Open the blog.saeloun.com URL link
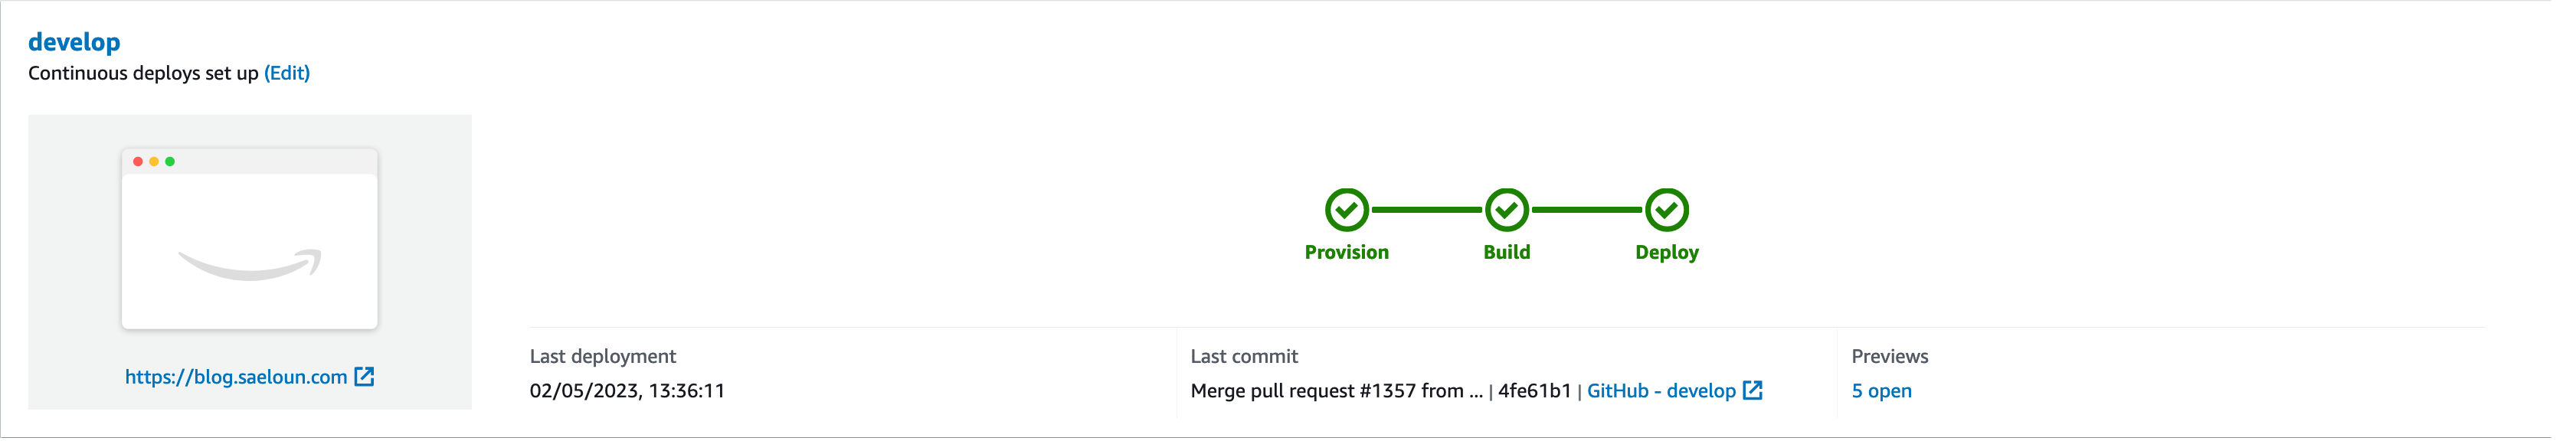Screen dimensions: 2576x441 click(236, 377)
